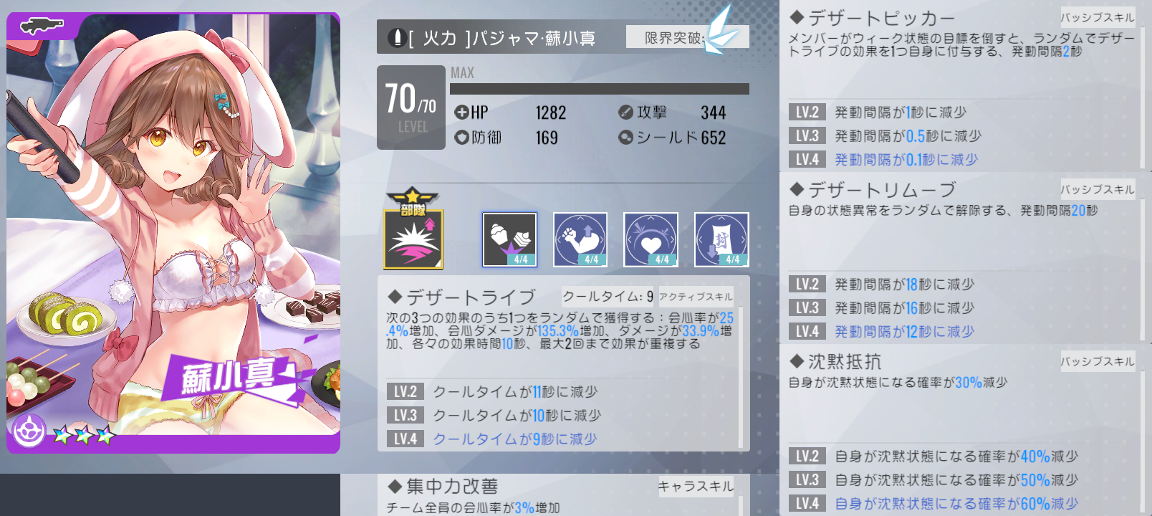Click the character rarity stars
1152x516 pixels.
[x=84, y=434]
